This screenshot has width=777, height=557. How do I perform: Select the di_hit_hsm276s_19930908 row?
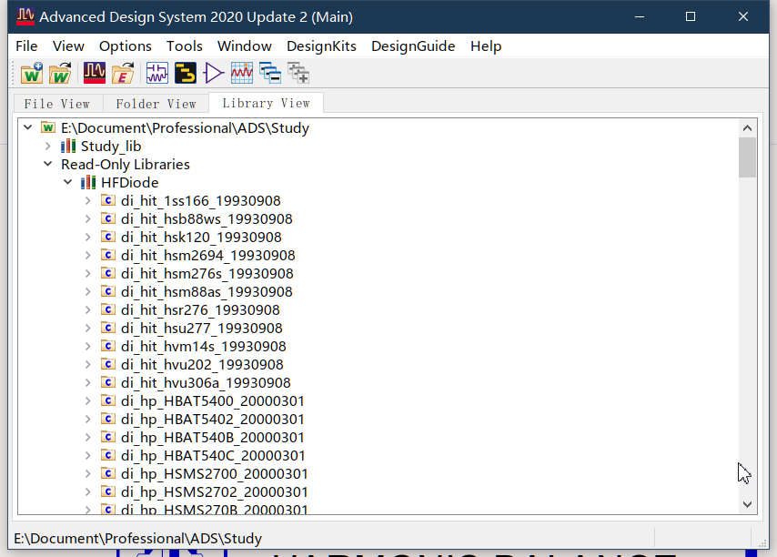point(207,274)
